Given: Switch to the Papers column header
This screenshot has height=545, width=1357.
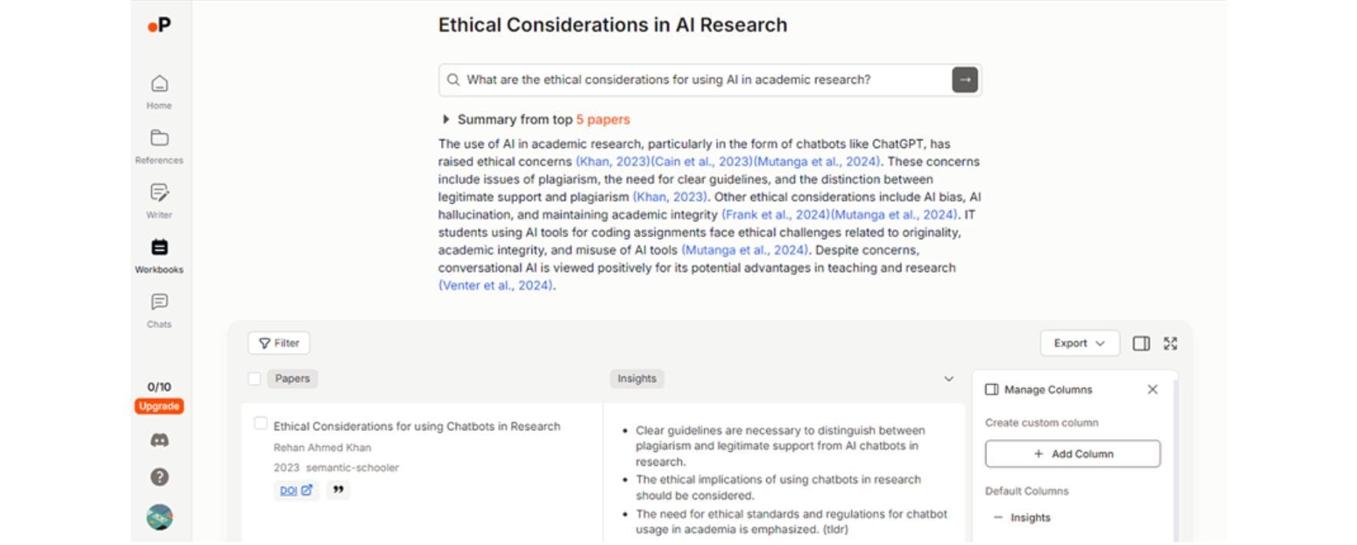Looking at the screenshot, I should 291,378.
